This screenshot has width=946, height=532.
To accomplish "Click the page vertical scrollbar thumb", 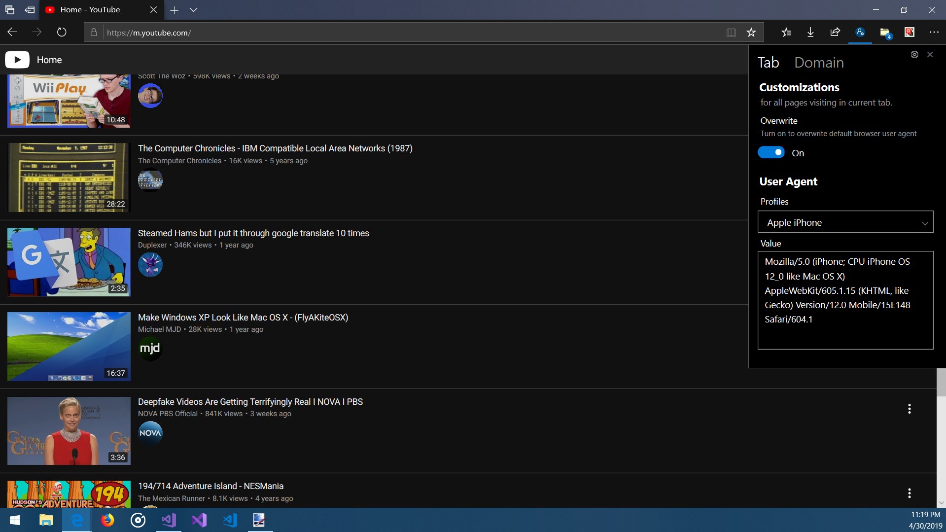I will point(941,382).
